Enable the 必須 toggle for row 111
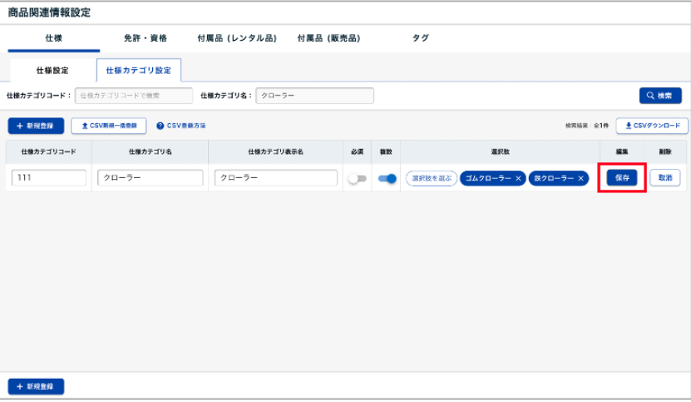 [x=357, y=178]
